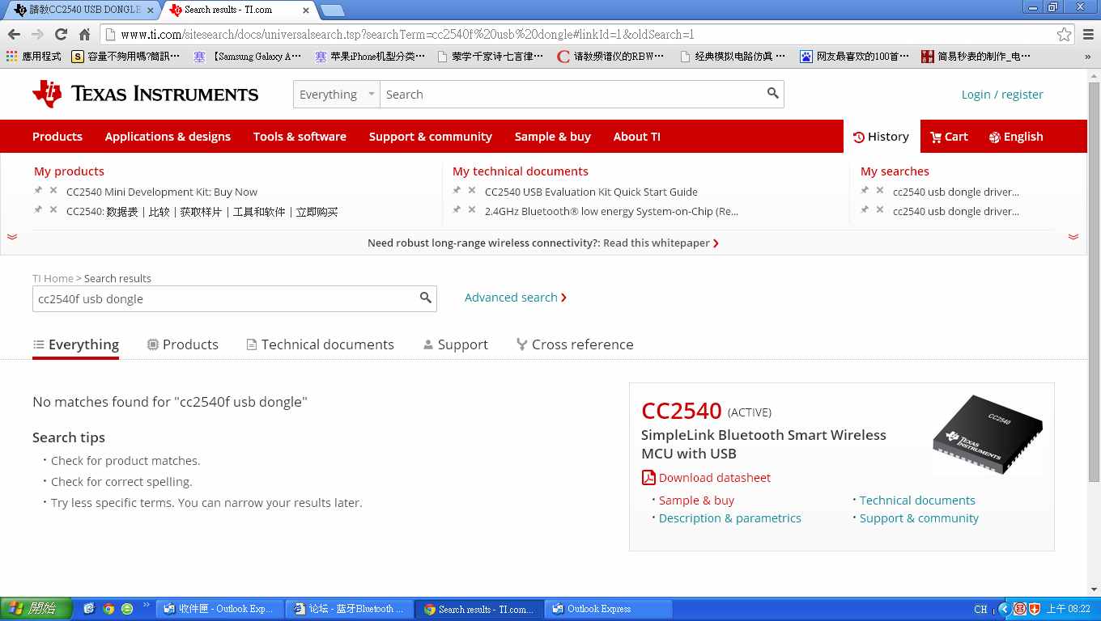Select the Cross reference results tab
This screenshot has height=621, width=1101.
[x=575, y=344]
